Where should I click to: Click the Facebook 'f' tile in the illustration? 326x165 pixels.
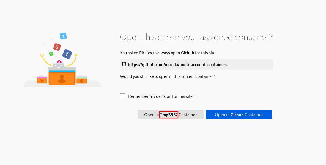tap(67, 54)
